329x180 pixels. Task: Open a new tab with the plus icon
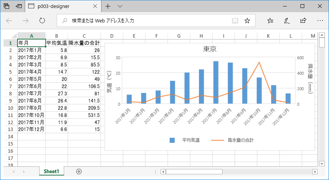(108, 6)
